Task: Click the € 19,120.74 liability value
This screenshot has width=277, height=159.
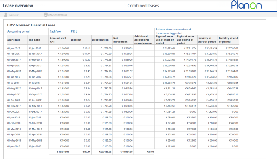Action: coord(211,48)
